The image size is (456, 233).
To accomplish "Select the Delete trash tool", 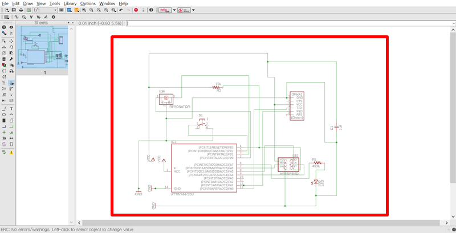I will click(4, 59).
